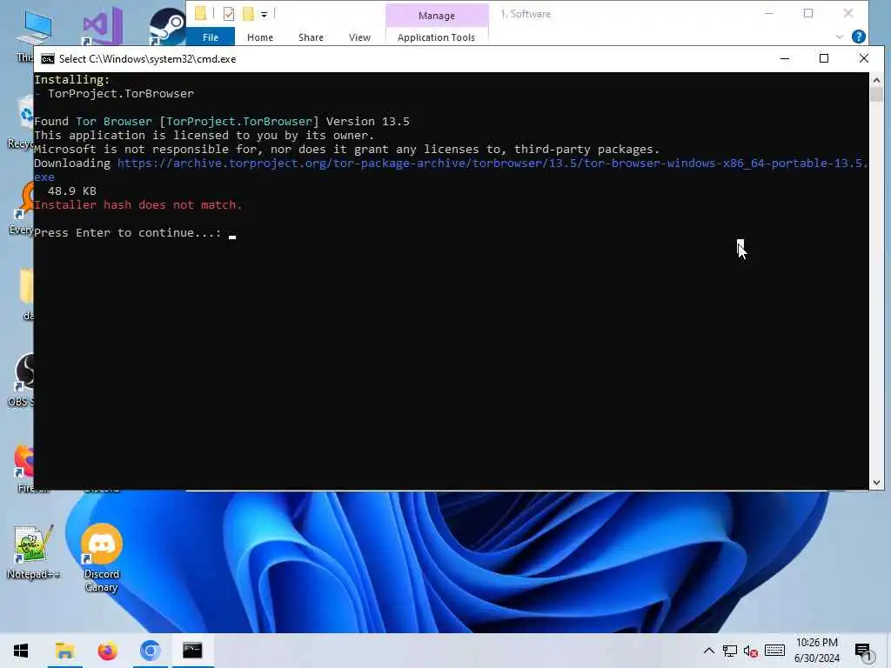Click cmd scrollbar up arrow
The height and width of the screenshot is (668, 891).
pos(875,80)
